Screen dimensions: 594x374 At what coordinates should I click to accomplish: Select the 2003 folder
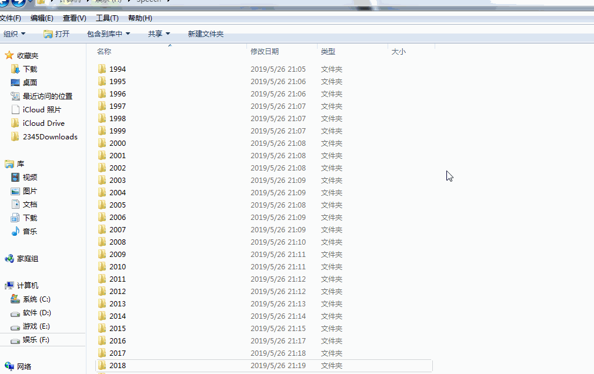(x=118, y=180)
